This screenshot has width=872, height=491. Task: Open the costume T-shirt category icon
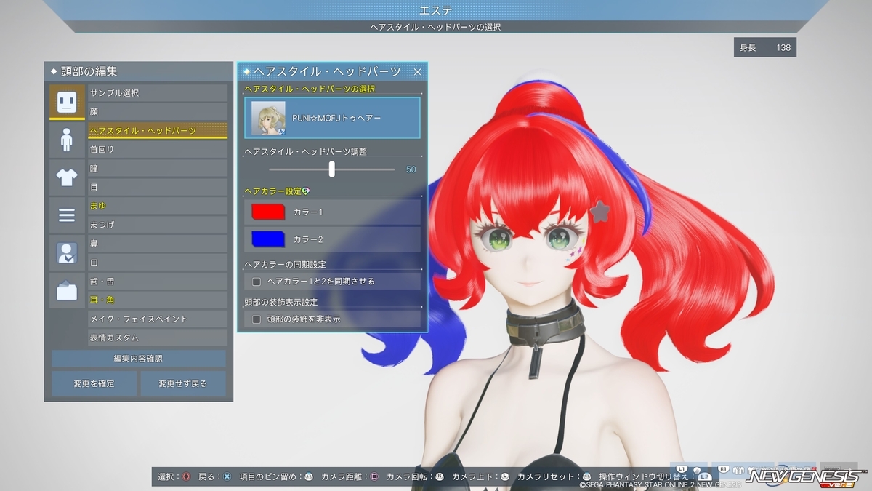tap(67, 177)
